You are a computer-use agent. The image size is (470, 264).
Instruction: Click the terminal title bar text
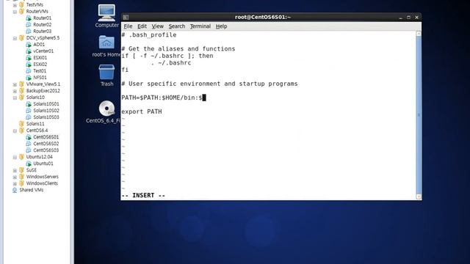coord(263,17)
